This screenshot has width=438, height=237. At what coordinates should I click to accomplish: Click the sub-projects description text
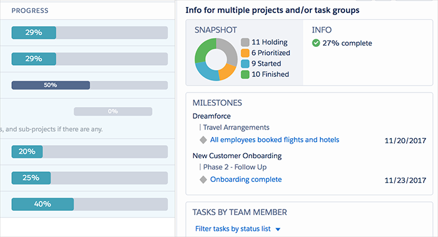[x=52, y=129]
